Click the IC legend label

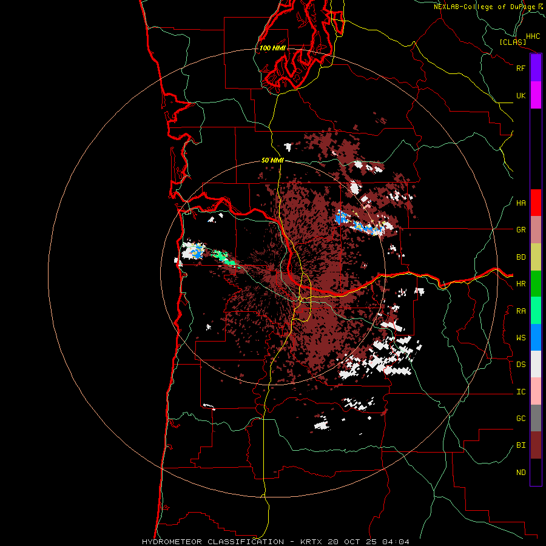pos(521,392)
